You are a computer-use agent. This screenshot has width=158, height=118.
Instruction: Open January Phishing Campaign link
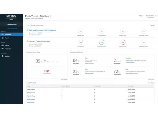coord(39,41)
